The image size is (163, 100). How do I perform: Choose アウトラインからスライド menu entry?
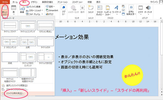(x=28, y=89)
